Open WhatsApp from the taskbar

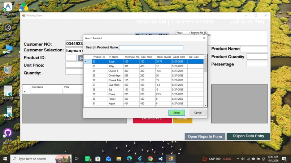tap(88, 159)
